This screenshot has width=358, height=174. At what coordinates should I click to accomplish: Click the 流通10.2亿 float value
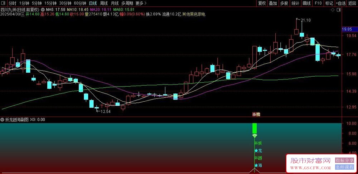pos(171,14)
